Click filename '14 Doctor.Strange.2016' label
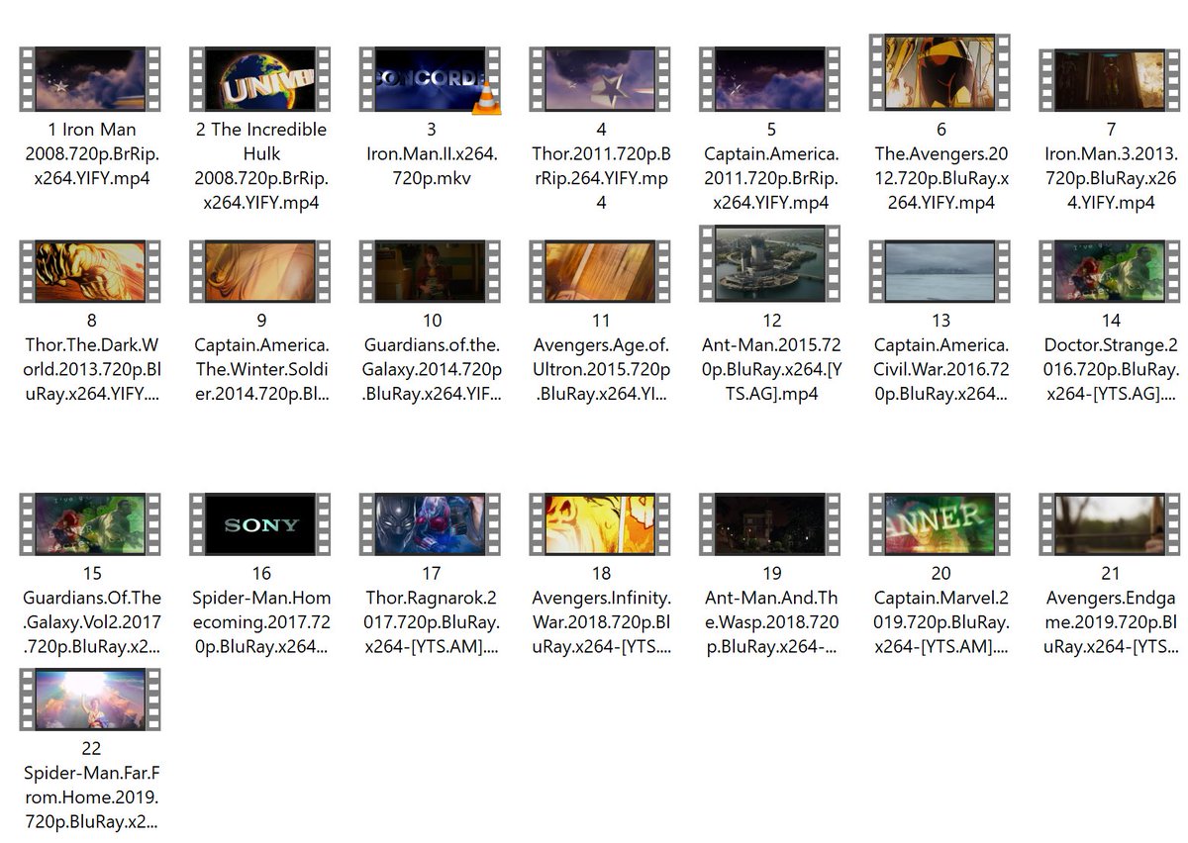 1111,357
